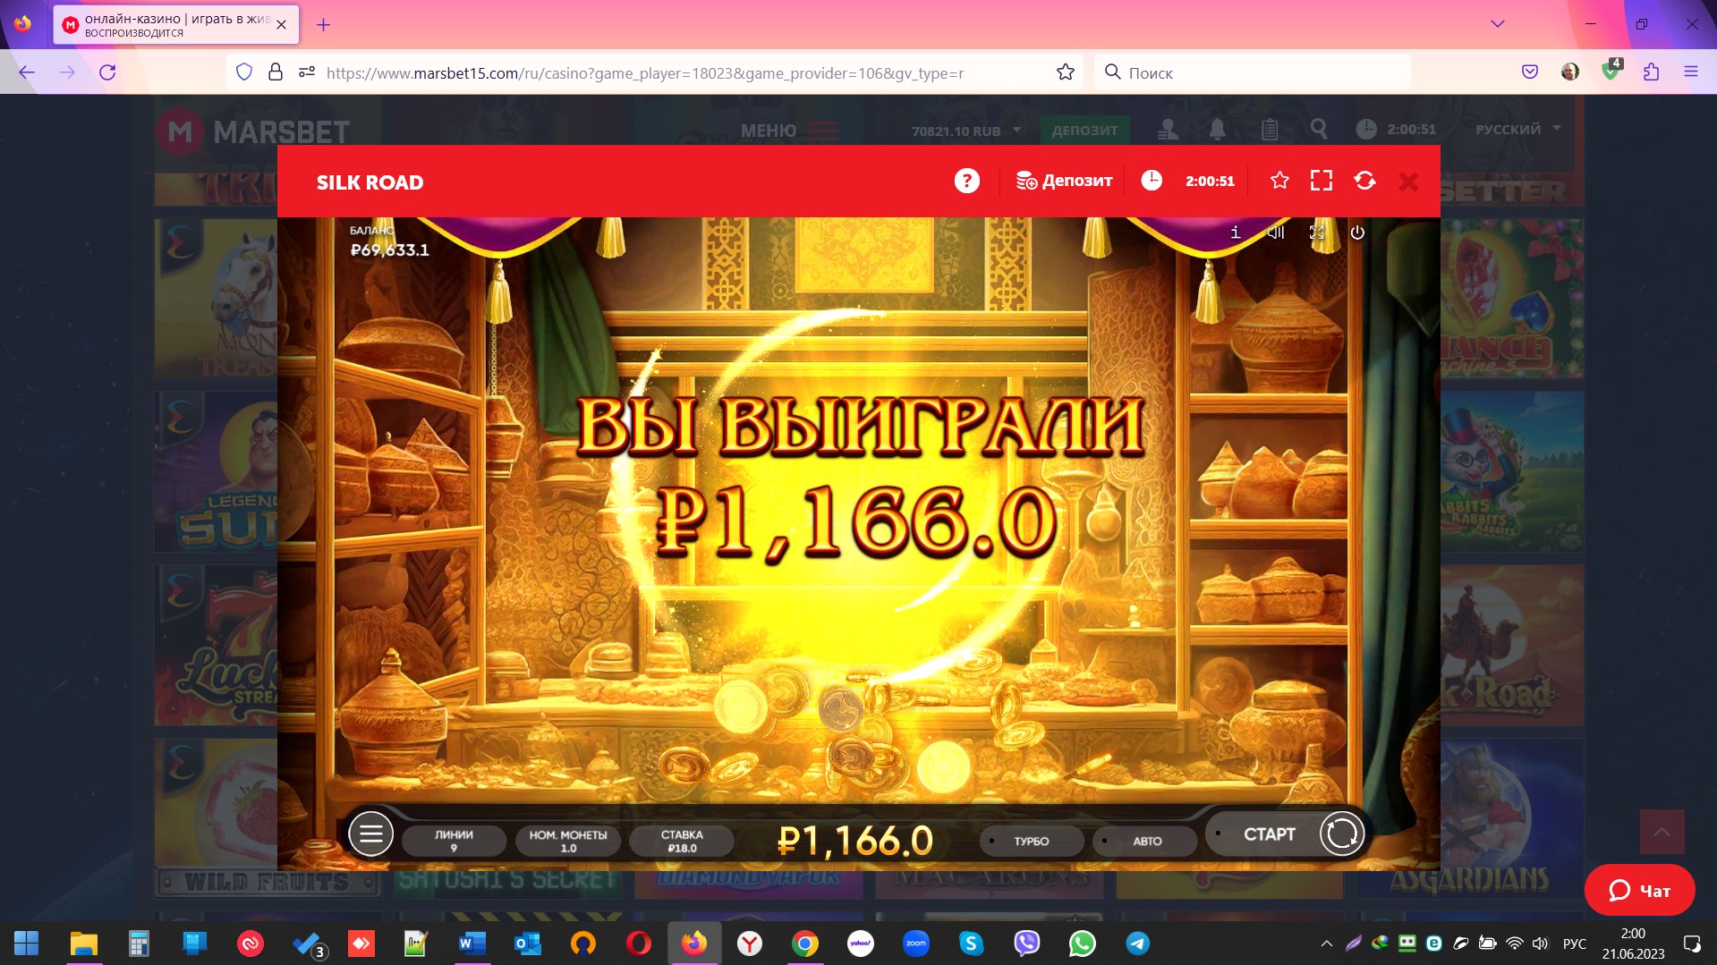Image resolution: width=1717 pixels, height=965 pixels.
Task: Open a new browser tab
Action: coord(323,25)
